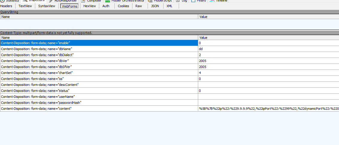
Task: Select the name="dbName" row
Action: tap(99, 49)
